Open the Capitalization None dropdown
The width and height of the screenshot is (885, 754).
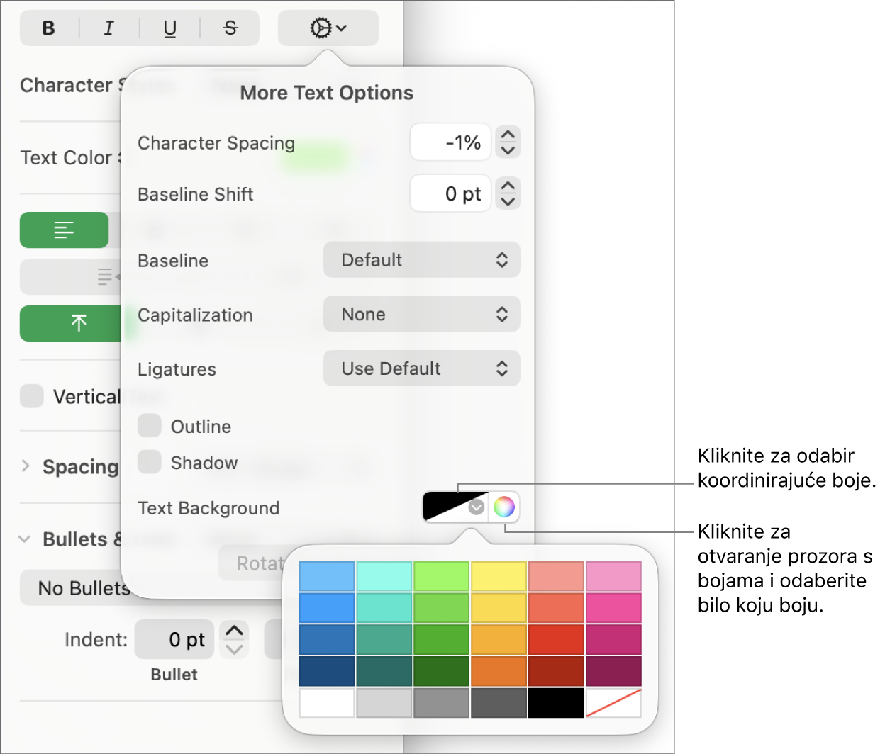point(422,315)
